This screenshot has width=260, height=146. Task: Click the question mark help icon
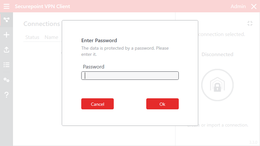point(6,95)
